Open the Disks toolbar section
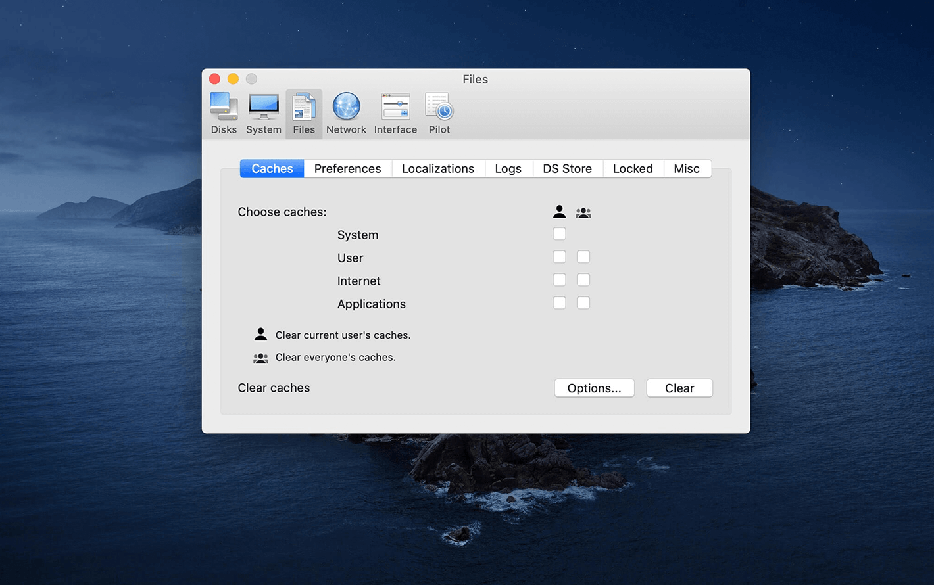The image size is (934, 585). click(224, 113)
